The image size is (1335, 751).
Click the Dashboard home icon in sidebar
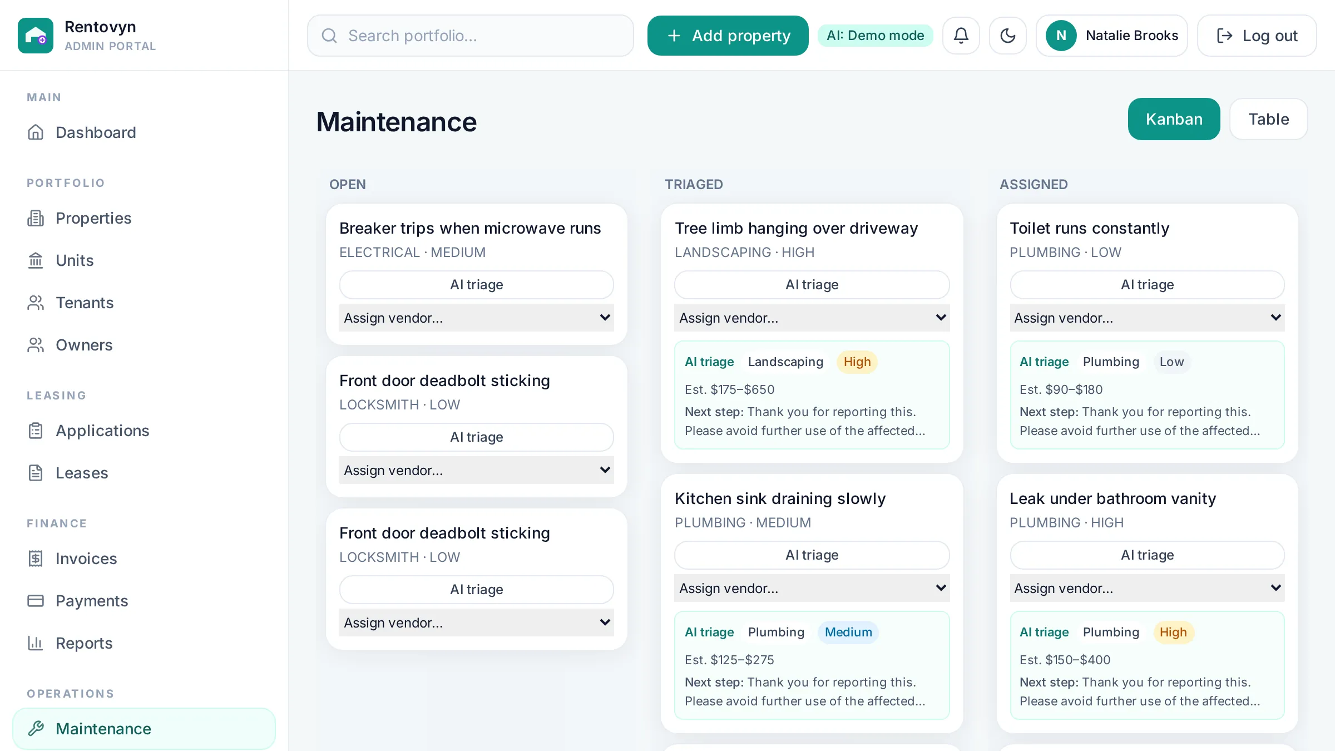click(36, 132)
